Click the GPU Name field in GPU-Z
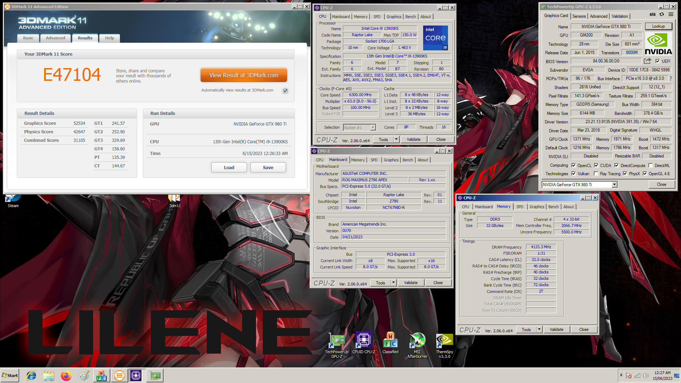This screenshot has height=383, width=681. click(606, 26)
